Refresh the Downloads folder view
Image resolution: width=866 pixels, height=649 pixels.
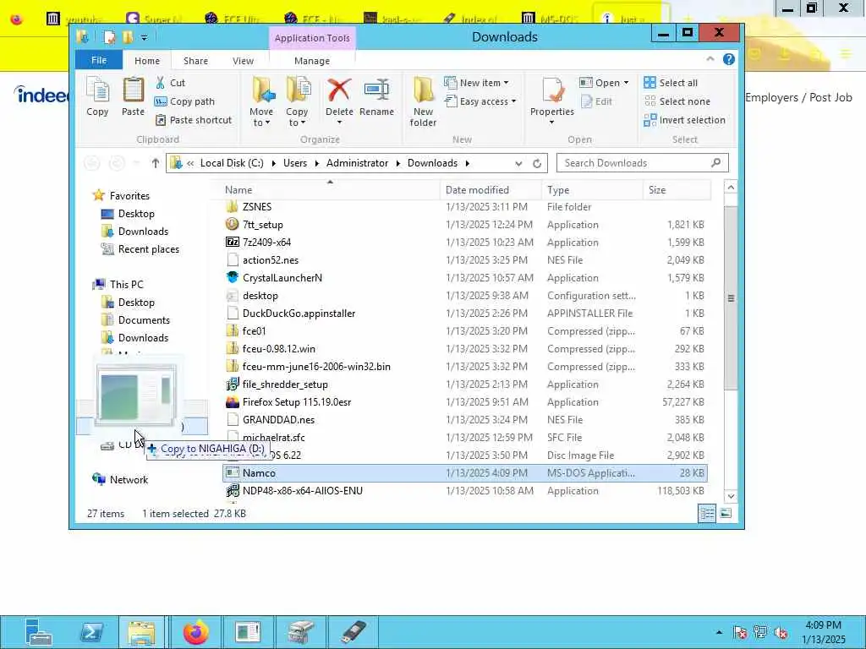(536, 163)
